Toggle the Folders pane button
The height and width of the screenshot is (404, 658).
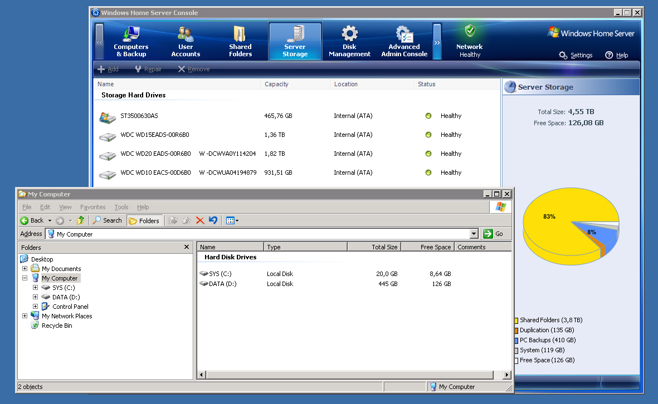(x=144, y=220)
